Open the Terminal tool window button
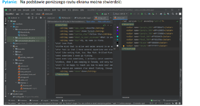This screenshot has height=106, width=200. coord(34,100)
